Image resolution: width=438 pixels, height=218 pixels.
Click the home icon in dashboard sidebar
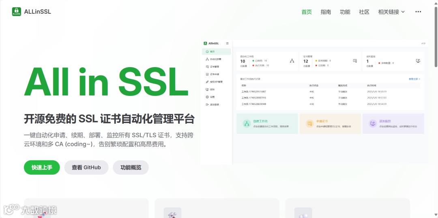207,51
